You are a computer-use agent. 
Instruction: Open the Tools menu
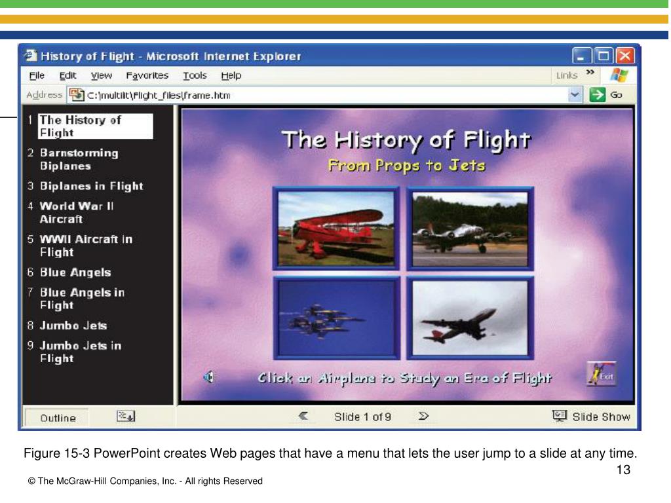tap(195, 76)
